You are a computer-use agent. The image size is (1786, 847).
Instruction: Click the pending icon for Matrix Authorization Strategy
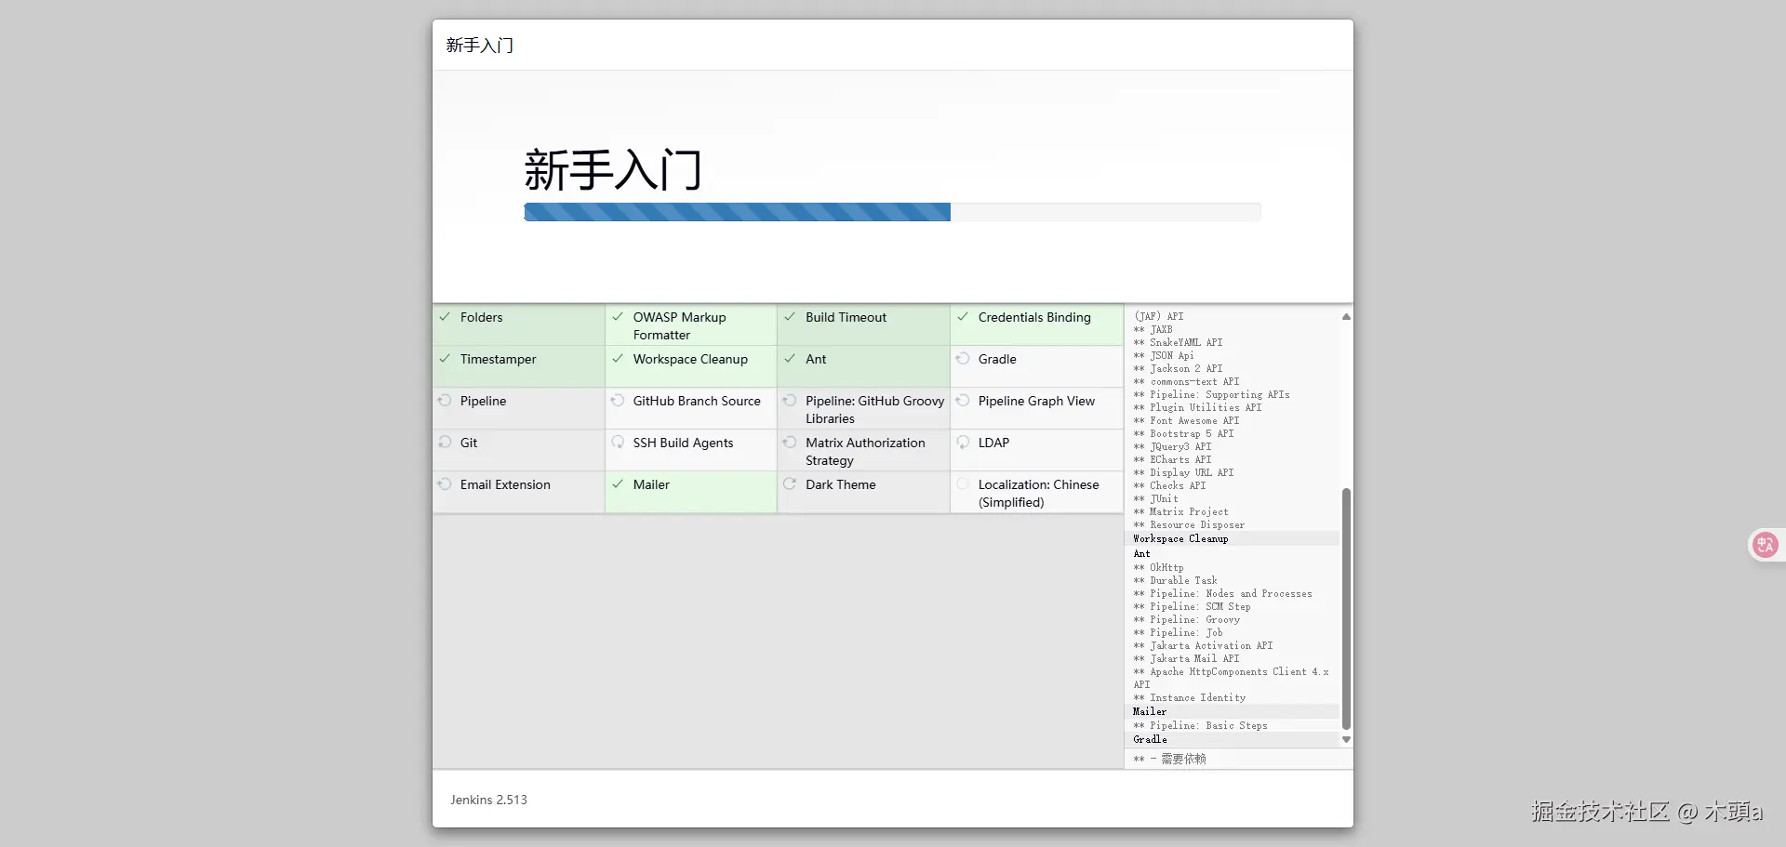pyautogui.click(x=790, y=443)
